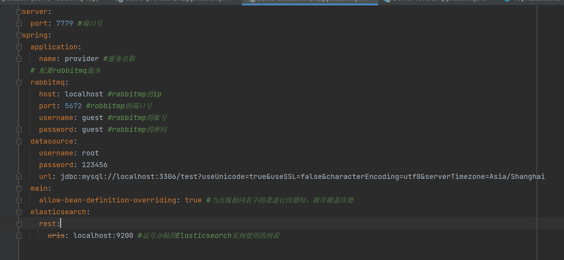Click the rest key

click(48, 224)
